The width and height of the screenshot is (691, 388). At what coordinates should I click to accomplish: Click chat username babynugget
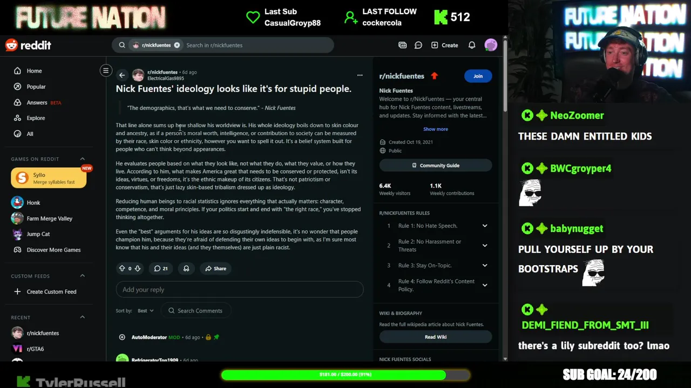577,228
